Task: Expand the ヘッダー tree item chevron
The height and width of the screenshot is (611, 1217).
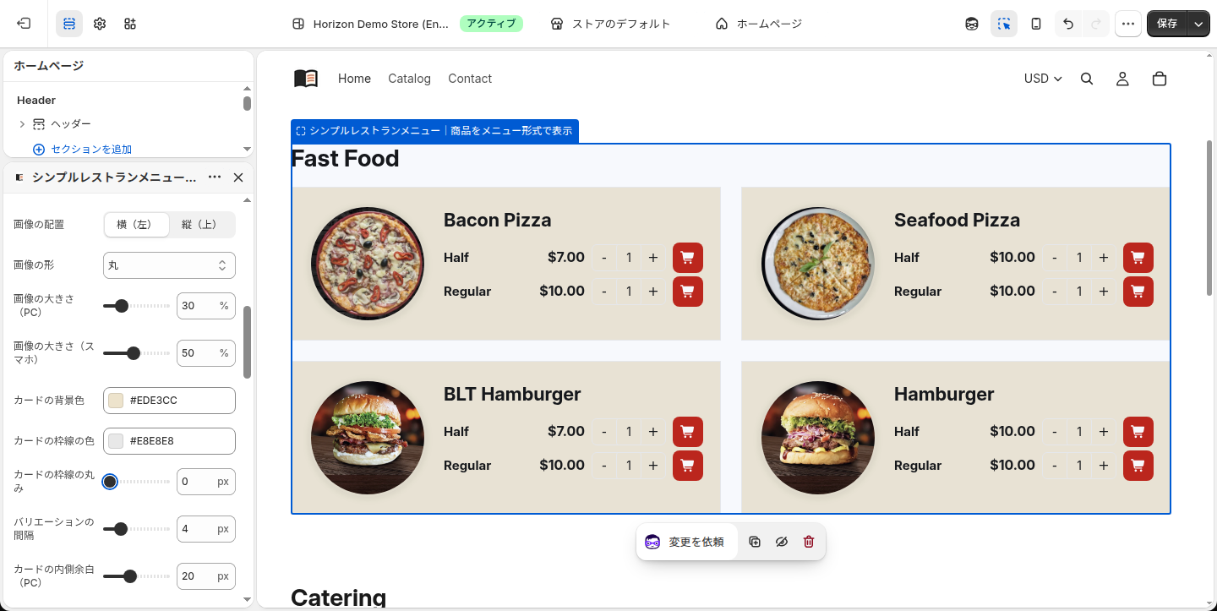Action: click(22, 124)
